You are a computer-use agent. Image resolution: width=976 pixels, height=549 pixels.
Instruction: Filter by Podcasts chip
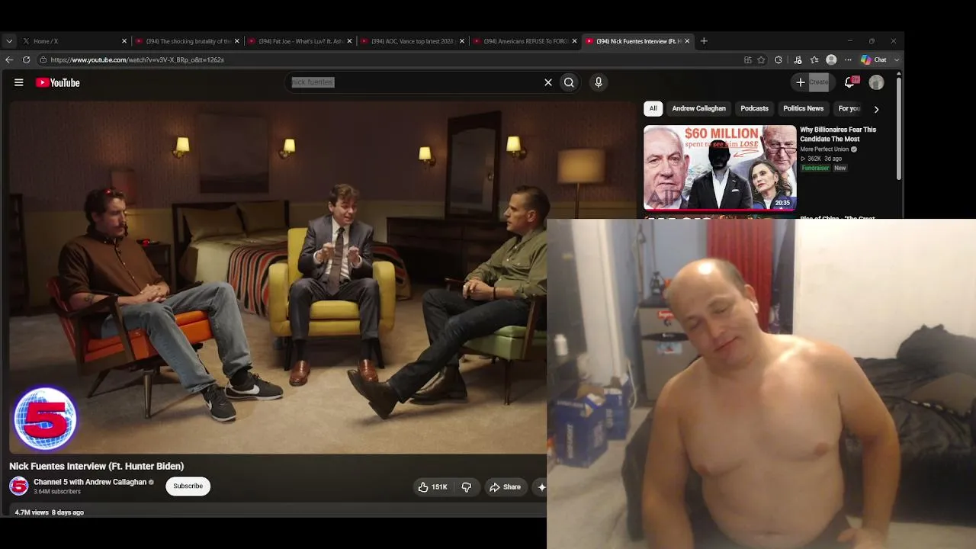click(754, 108)
